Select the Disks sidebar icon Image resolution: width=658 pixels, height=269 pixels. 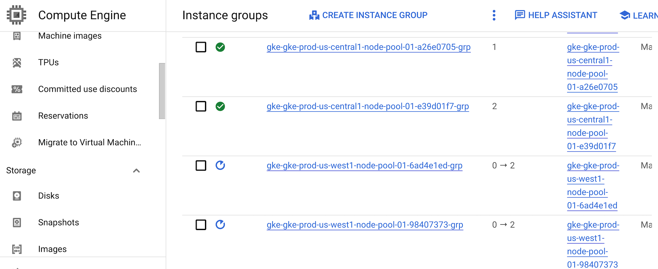point(17,196)
